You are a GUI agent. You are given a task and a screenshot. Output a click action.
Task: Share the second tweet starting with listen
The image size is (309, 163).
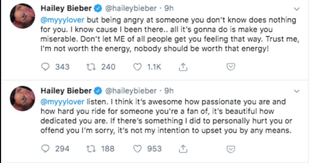click(x=183, y=149)
